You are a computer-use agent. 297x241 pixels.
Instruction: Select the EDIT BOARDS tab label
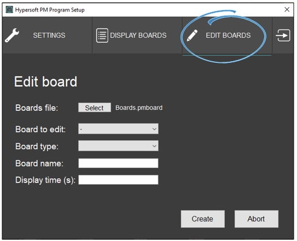228,36
